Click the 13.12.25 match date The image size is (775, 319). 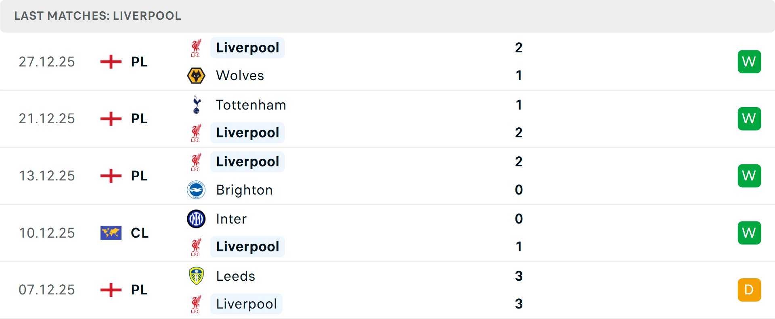(47, 176)
